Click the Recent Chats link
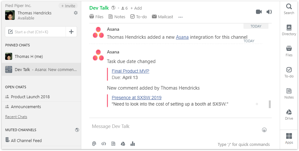The height and width of the screenshot is (151, 299). (16, 117)
